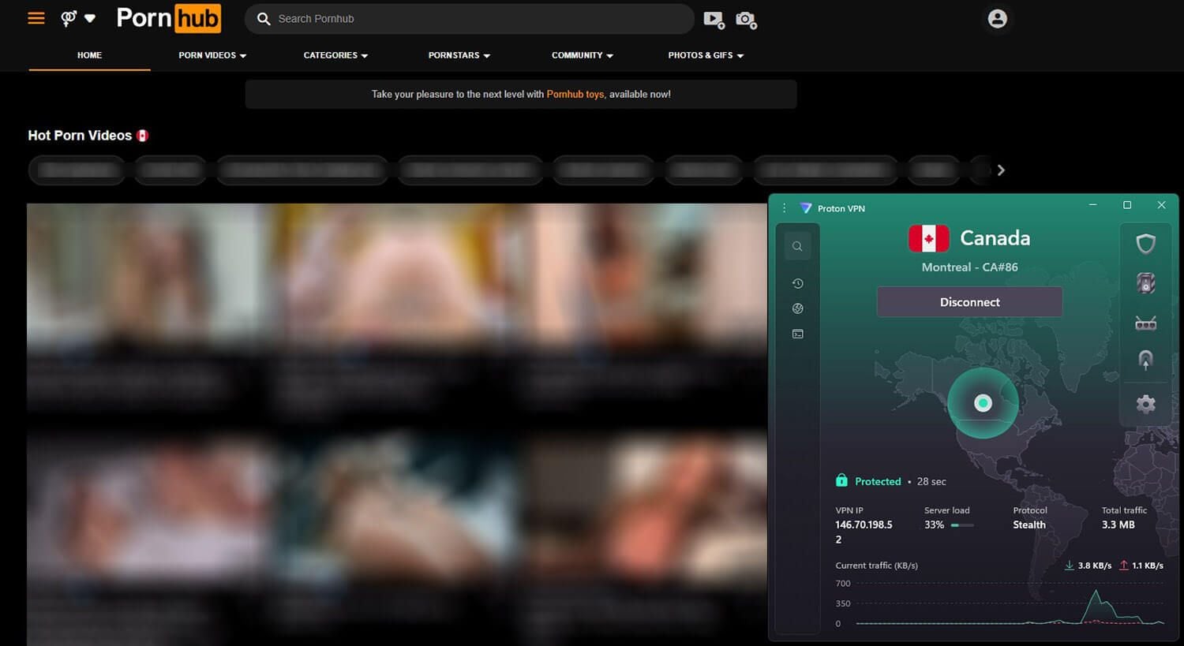Minimize the Proton VPN window

1092,205
